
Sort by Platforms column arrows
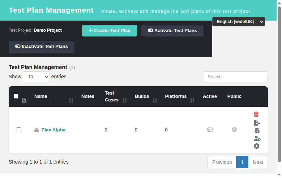[x=192, y=101]
